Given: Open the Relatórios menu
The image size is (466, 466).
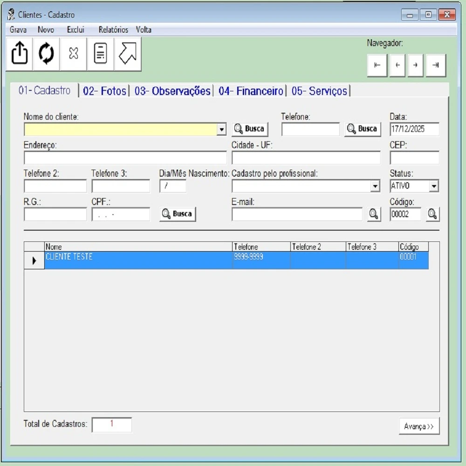Looking at the screenshot, I should pyautogui.click(x=113, y=30).
